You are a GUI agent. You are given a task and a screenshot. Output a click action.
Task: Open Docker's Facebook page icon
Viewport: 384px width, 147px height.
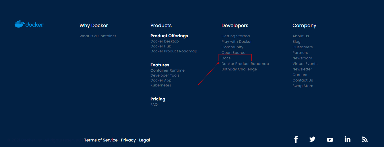click(296, 139)
